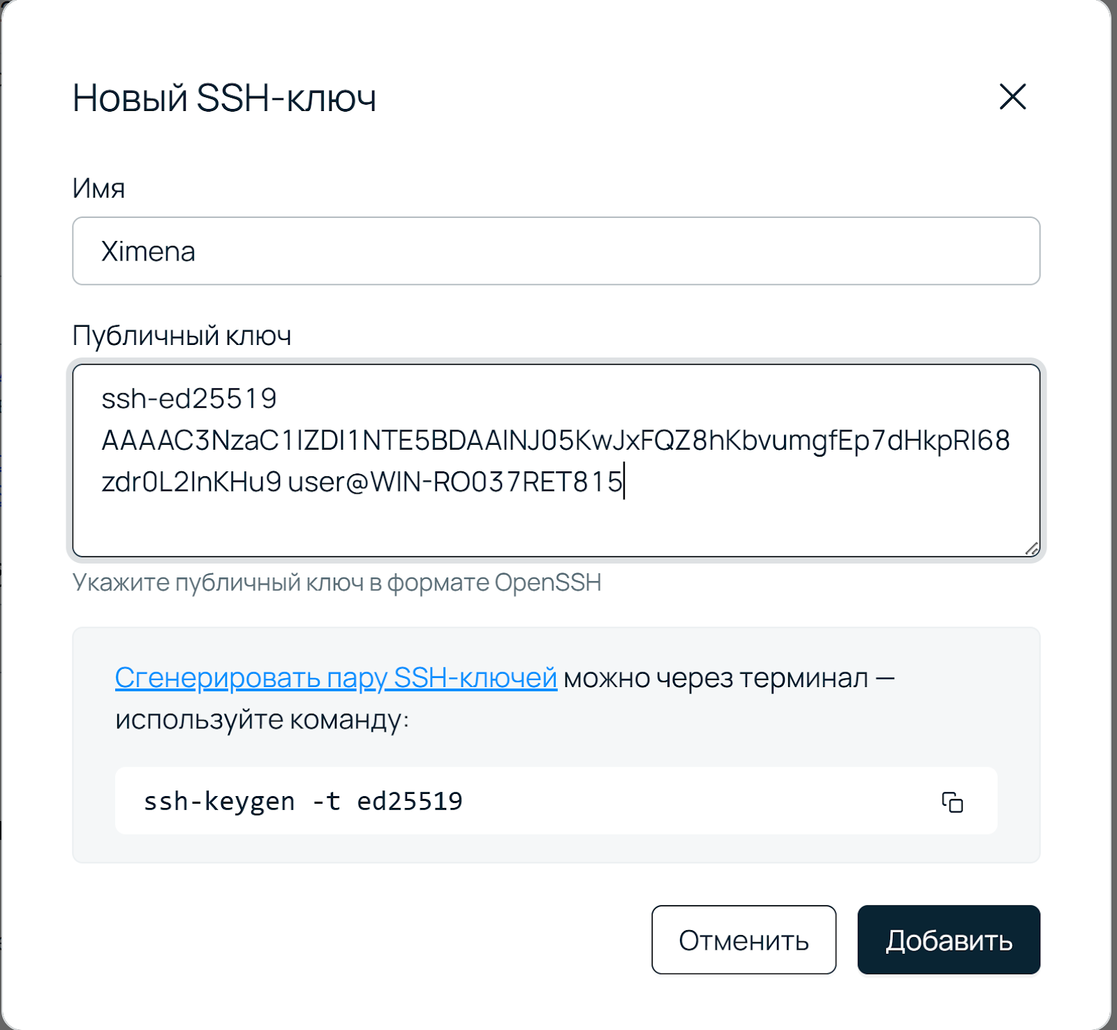Click the Имя field label
This screenshot has width=1117, height=1030.
pos(98,189)
